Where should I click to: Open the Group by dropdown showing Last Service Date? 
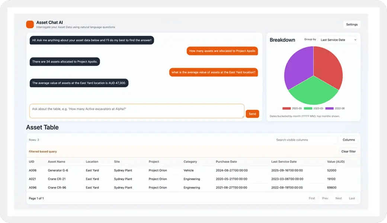click(x=338, y=39)
